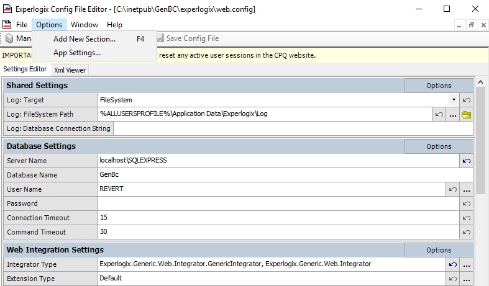Screen dimensions: 489x286
Task: Revert the User Name value
Action: (452, 189)
